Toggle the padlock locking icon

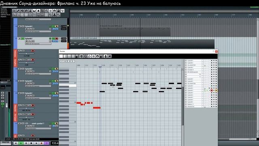click(58, 11)
